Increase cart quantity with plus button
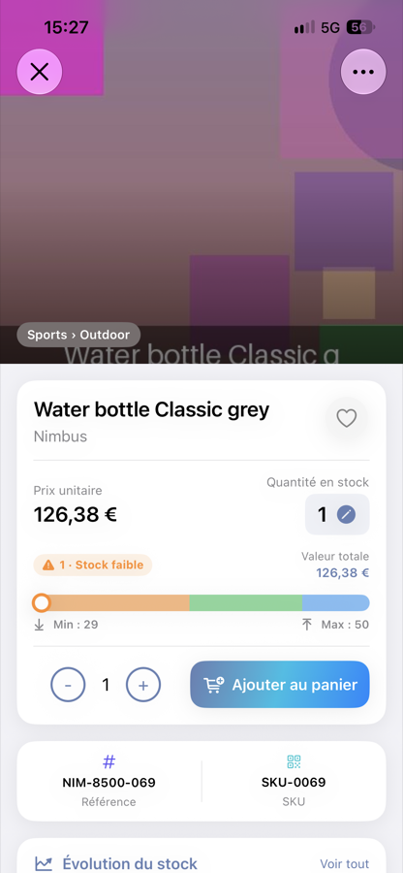403x873 pixels. [x=142, y=685]
